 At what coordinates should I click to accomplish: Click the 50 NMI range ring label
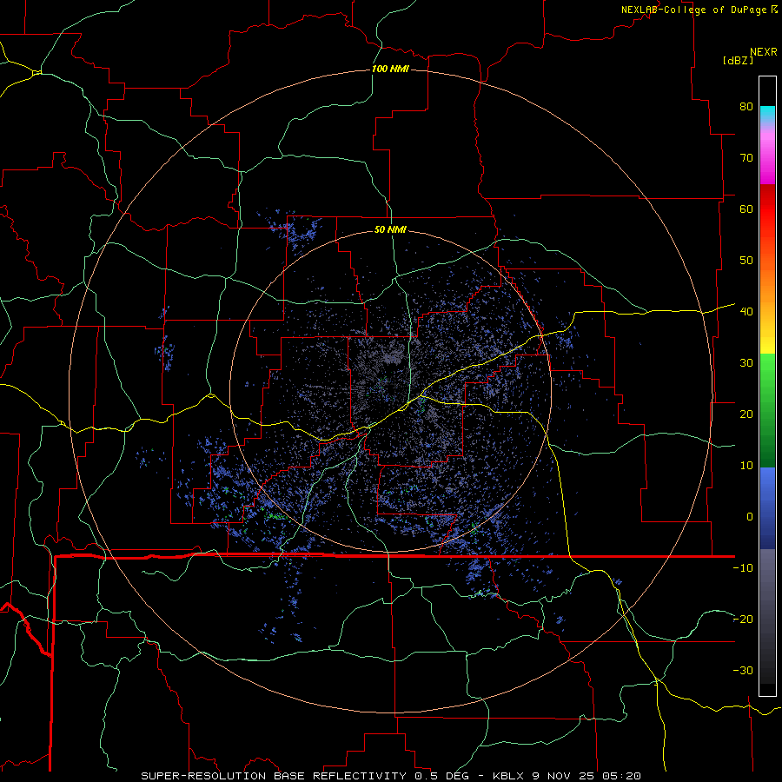pyautogui.click(x=390, y=229)
